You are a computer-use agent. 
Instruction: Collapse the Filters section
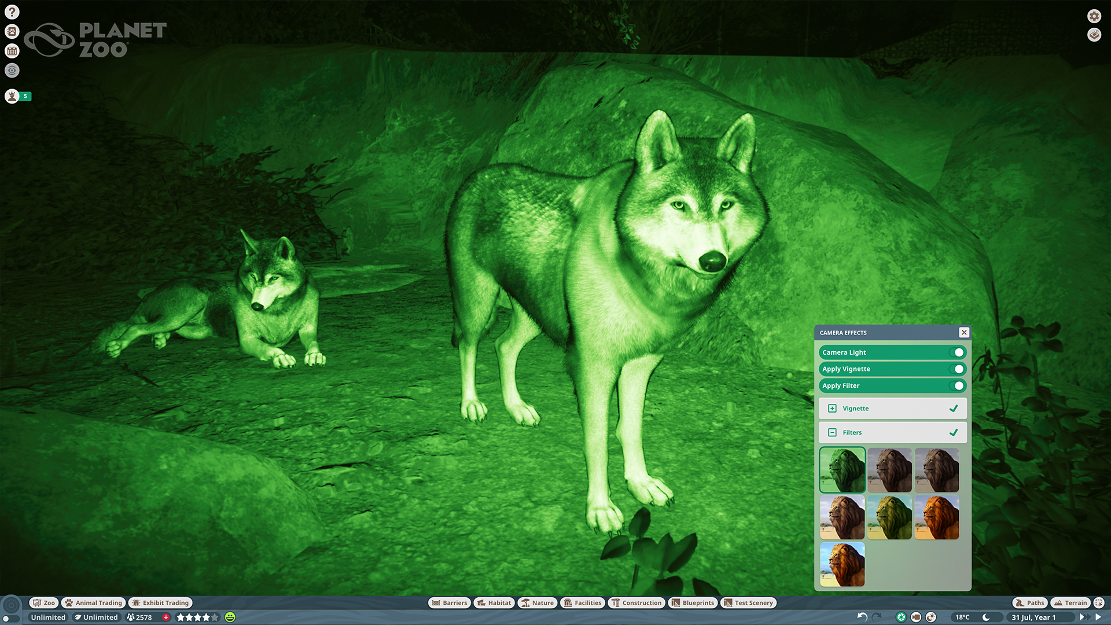832,432
